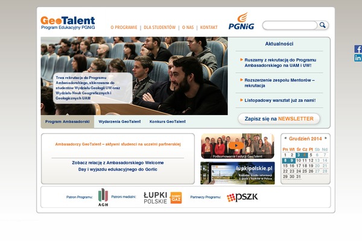Image resolution: width=362 pixels, height=241 pixels.
Task: Click into the search input field
Action: pyautogui.click(x=290, y=25)
